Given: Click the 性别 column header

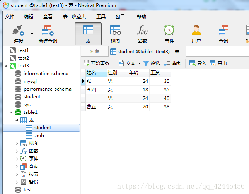Looking at the screenshot, I should (118, 73).
